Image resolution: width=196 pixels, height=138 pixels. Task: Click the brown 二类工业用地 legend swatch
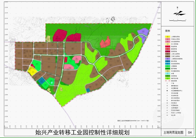[167, 54]
